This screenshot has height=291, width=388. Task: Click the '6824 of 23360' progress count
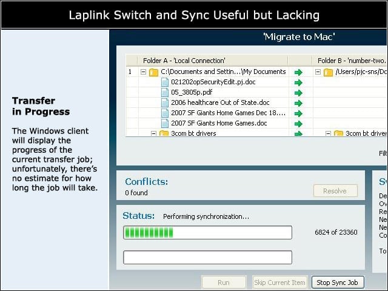click(336, 232)
